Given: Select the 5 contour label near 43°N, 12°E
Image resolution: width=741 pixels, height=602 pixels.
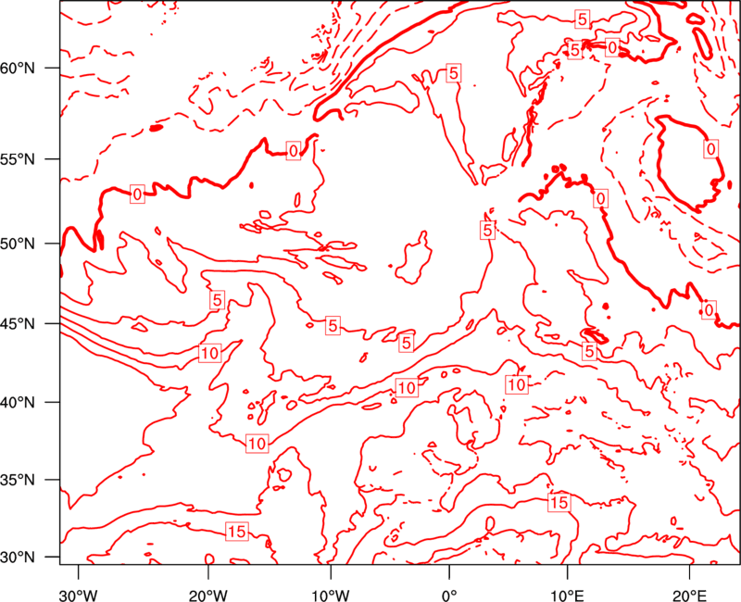Looking at the screenshot, I should [x=589, y=352].
